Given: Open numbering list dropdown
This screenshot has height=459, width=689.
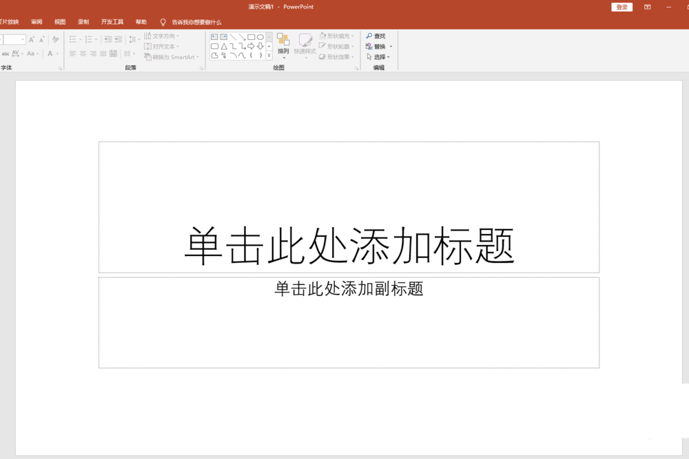Looking at the screenshot, I should pyautogui.click(x=96, y=39).
